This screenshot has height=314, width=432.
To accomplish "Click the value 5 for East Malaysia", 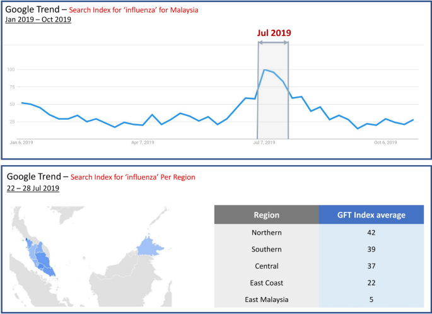I will click(371, 299).
